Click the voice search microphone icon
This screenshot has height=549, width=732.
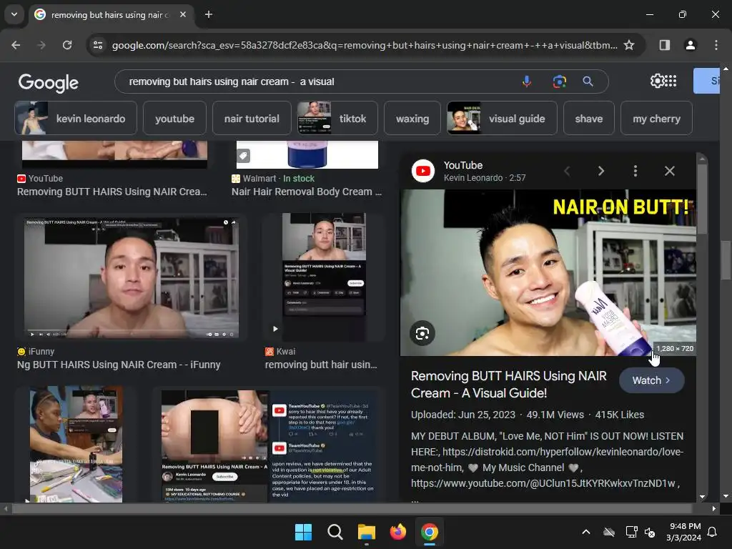click(x=527, y=81)
